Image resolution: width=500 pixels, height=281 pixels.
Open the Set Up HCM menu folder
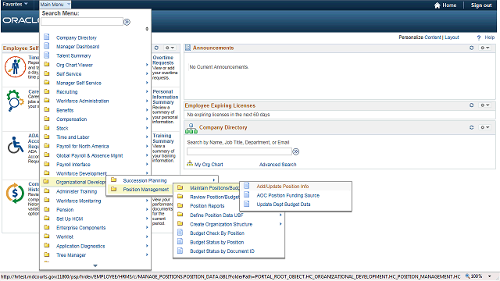tap(70, 219)
